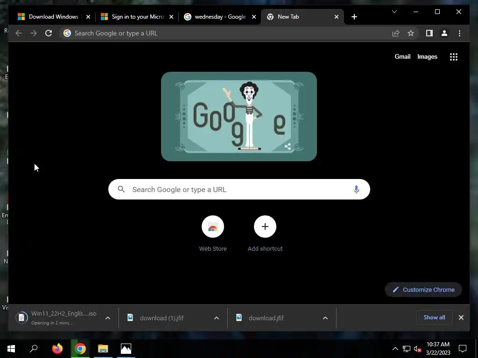Image resolution: width=478 pixels, height=358 pixels.
Task: Open the taskbar clock and date
Action: [438, 349]
